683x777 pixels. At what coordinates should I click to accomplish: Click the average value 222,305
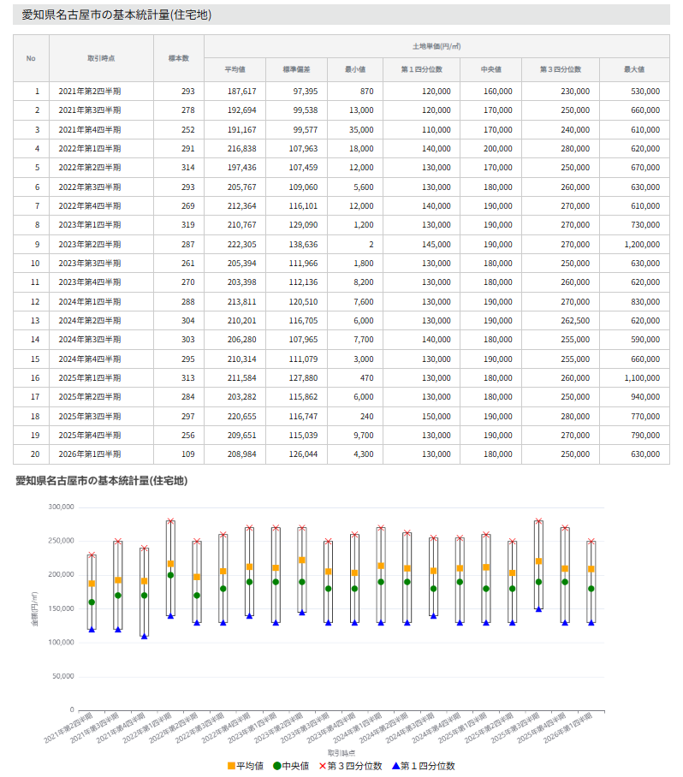[242, 244]
